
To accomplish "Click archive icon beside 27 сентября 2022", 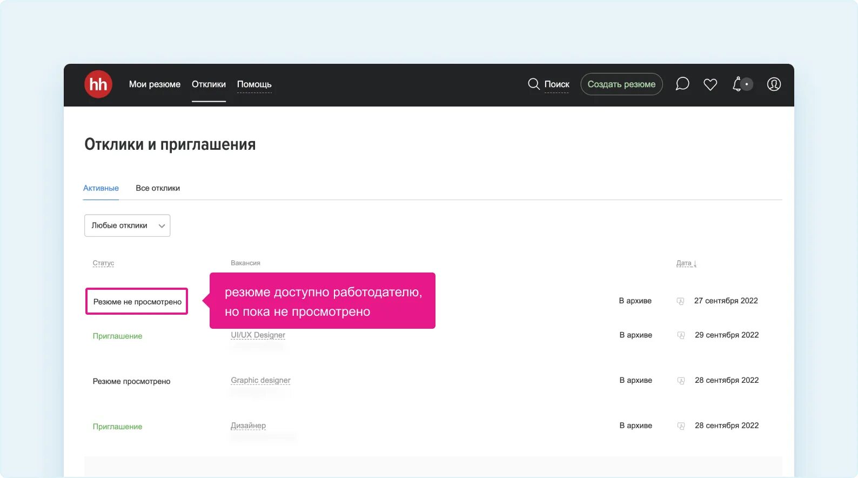I will 681,301.
